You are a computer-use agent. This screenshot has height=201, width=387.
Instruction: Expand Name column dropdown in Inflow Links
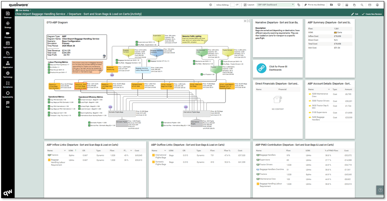point(65,151)
